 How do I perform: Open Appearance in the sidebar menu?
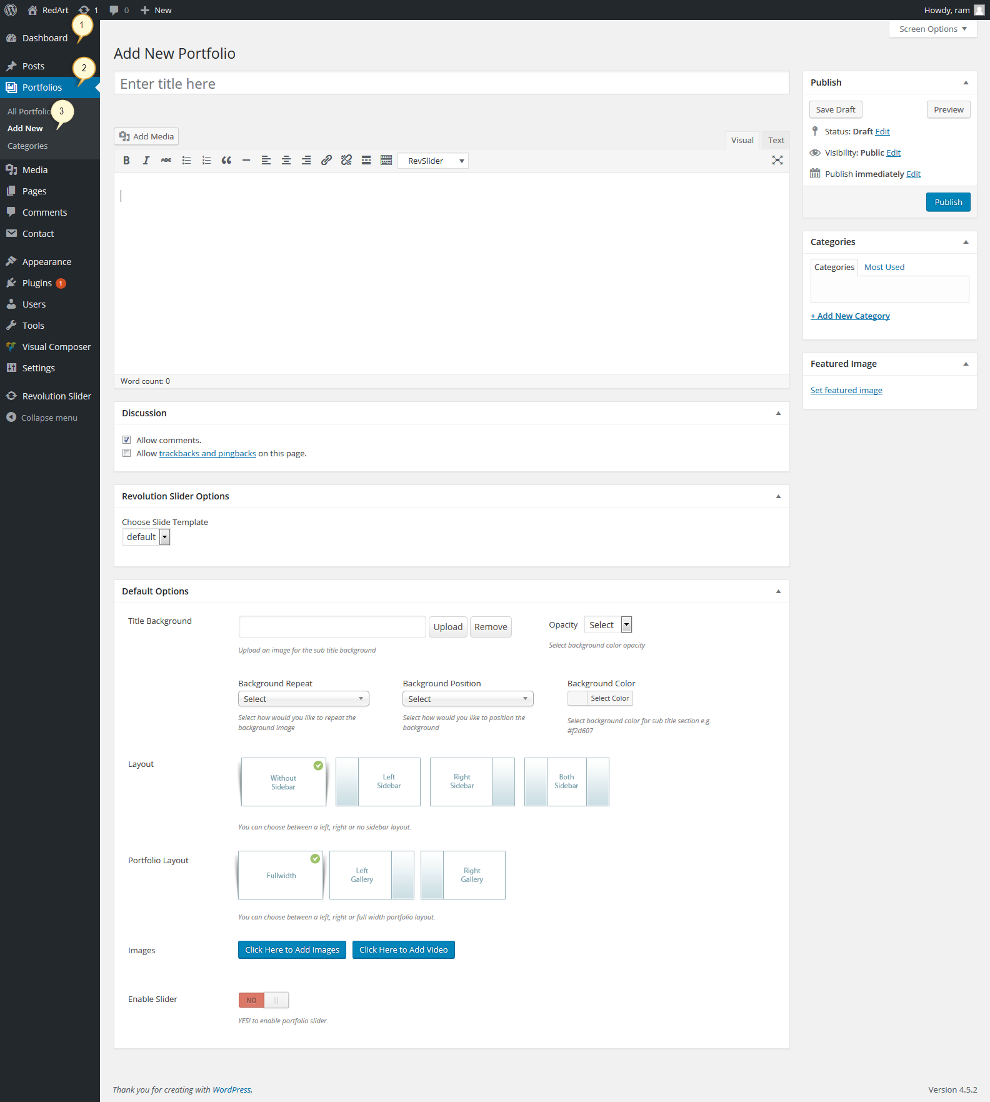tap(50, 262)
